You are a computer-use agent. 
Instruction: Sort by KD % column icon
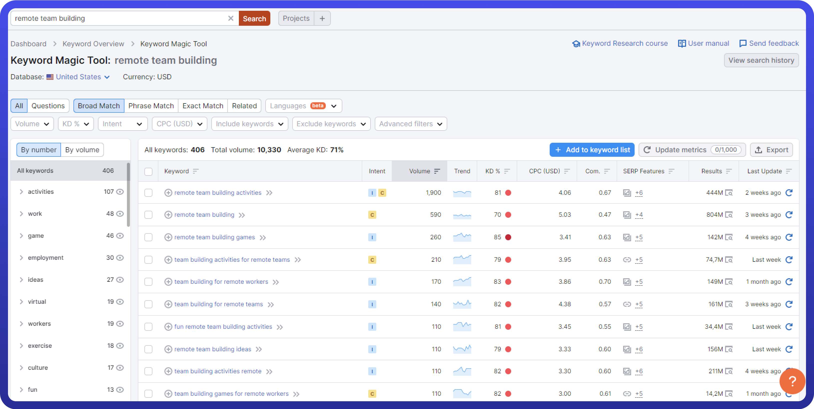pyautogui.click(x=507, y=171)
